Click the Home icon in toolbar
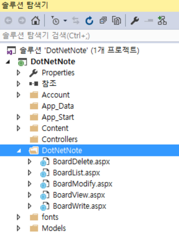 tap(36, 20)
